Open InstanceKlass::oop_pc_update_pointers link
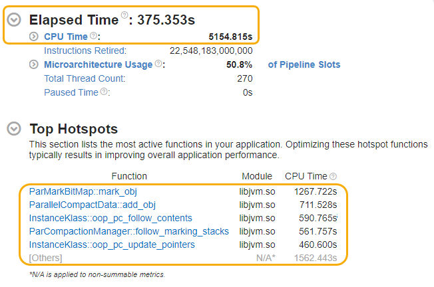 pos(112,244)
